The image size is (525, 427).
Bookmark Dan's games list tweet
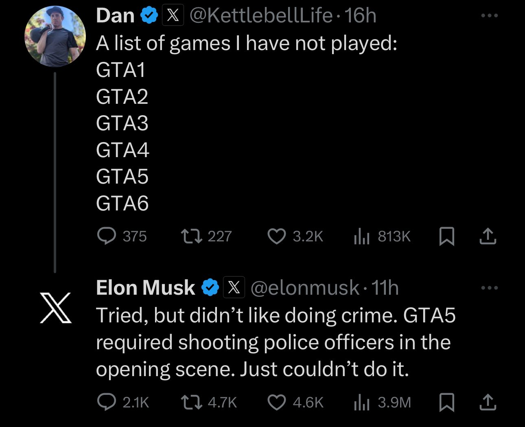click(447, 236)
